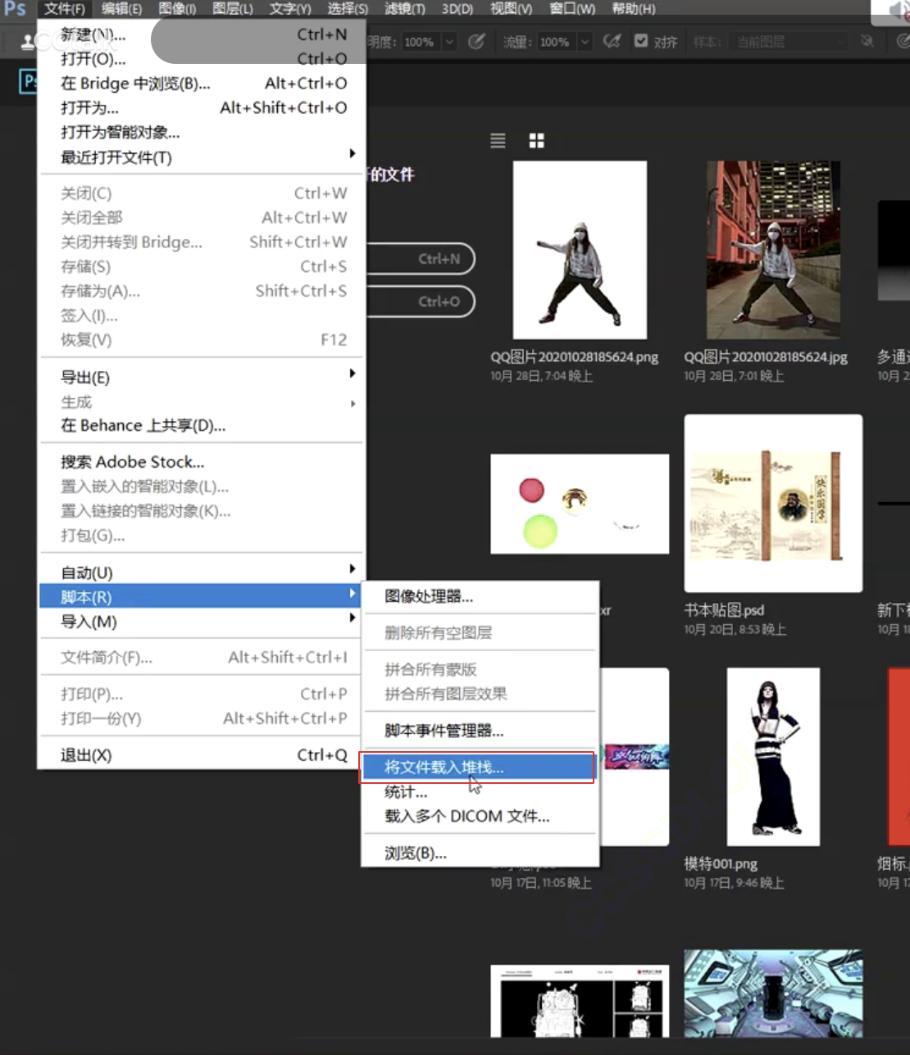The image size is (910, 1055).
Task: Click the ignore adjustment layers icon
Action: [867, 41]
